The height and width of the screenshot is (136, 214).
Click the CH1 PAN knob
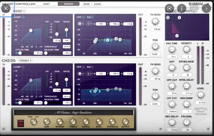[x=155, y=47]
